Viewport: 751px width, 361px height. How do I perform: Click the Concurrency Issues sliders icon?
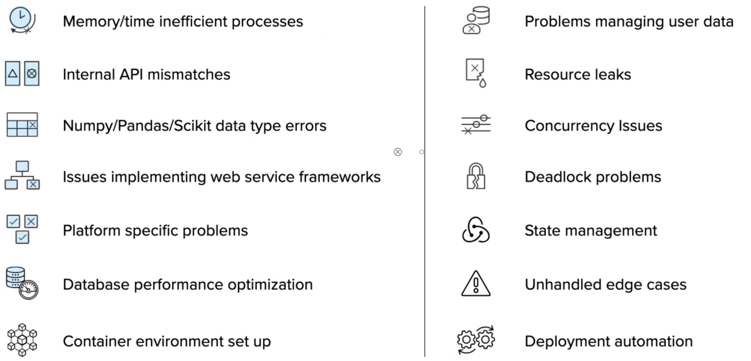click(476, 125)
